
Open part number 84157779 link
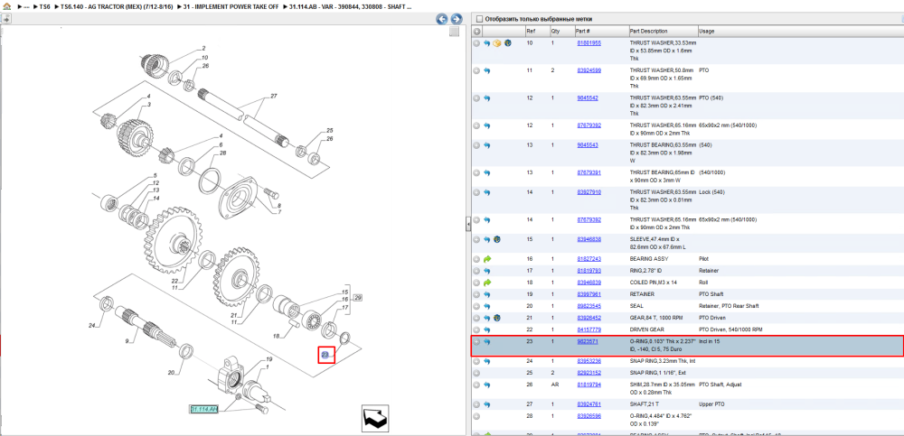[x=589, y=329]
